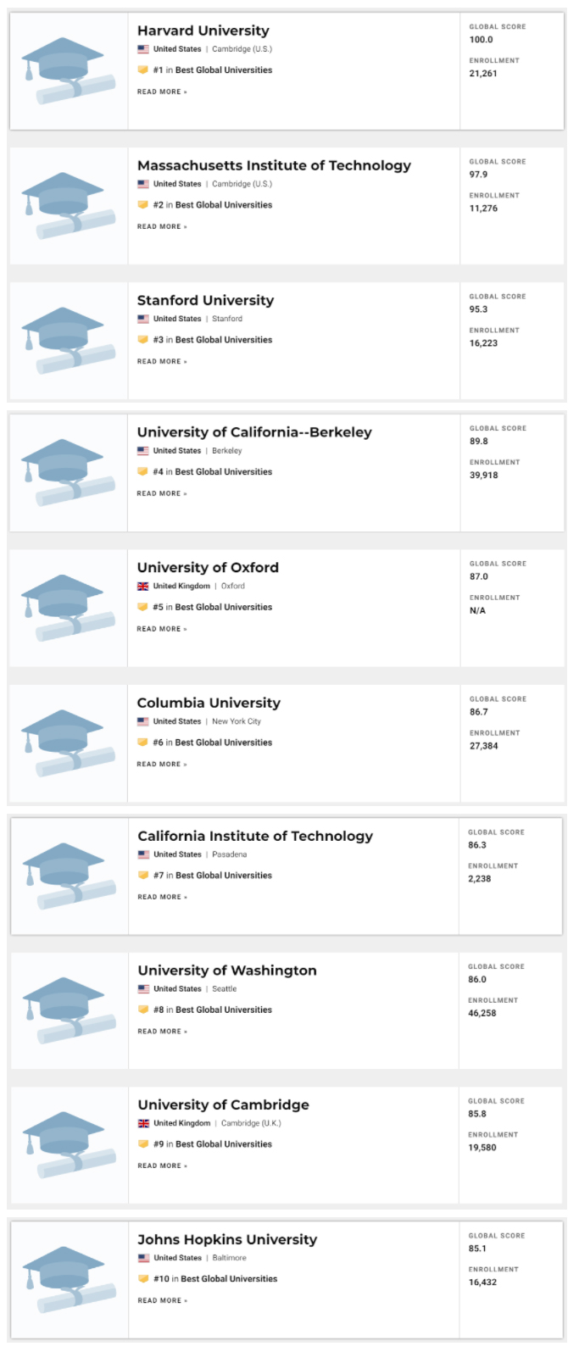Open California Institute of Technology title
This screenshot has height=1352, width=579.
point(255,836)
